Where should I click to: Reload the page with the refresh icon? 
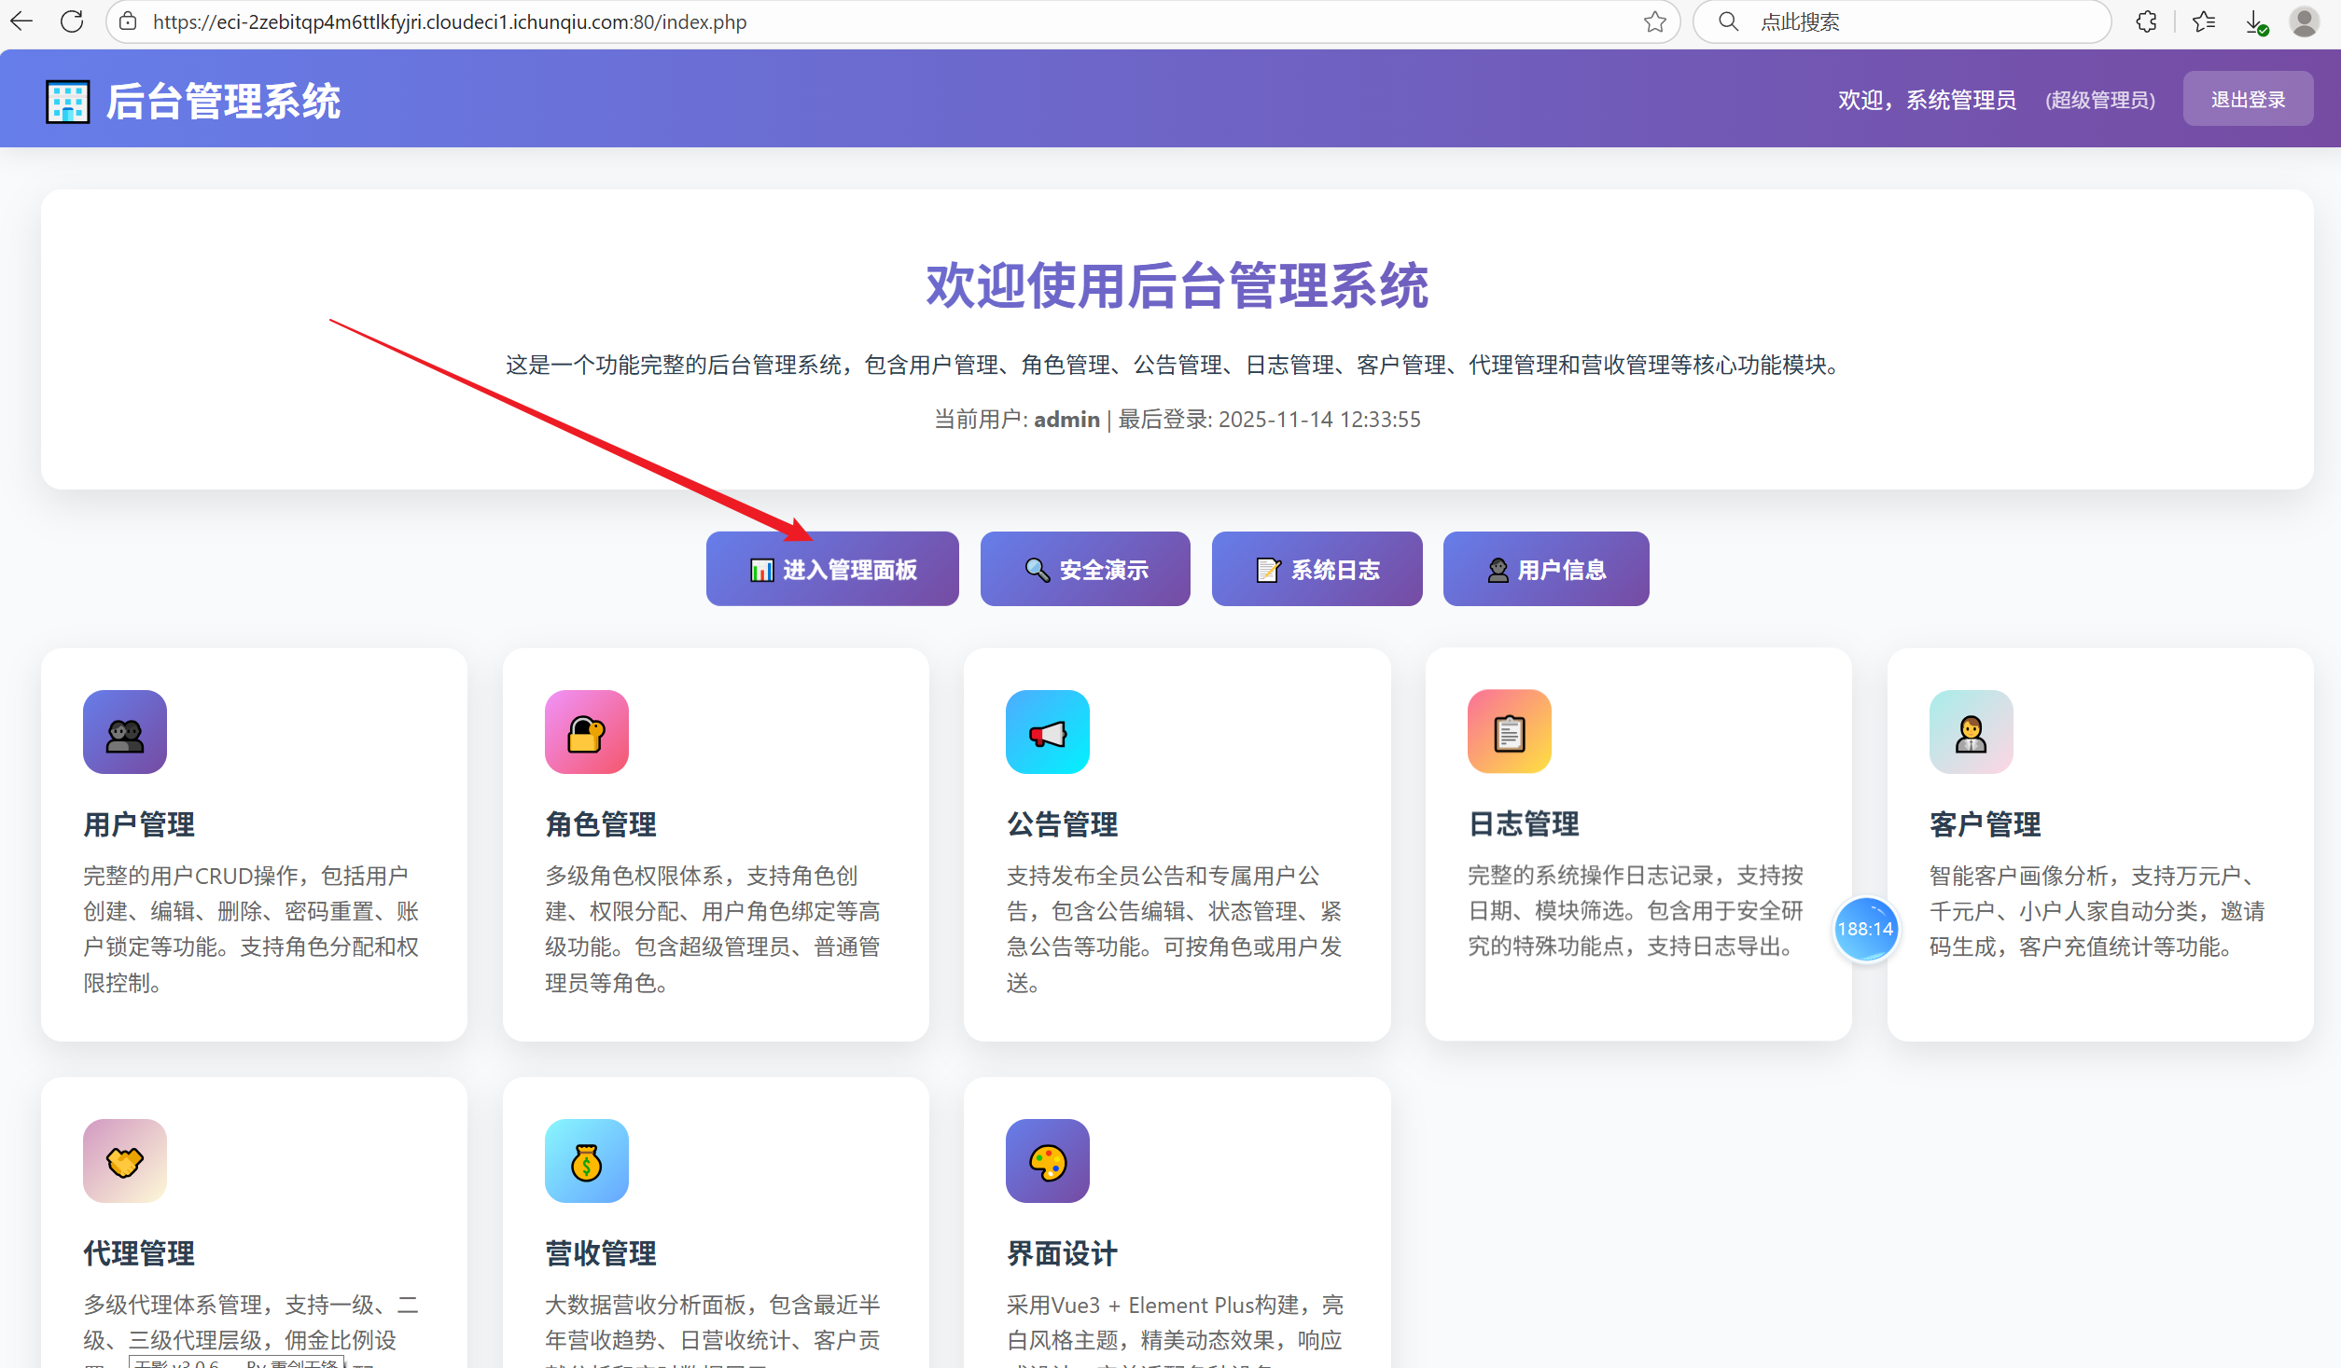pos(71,21)
